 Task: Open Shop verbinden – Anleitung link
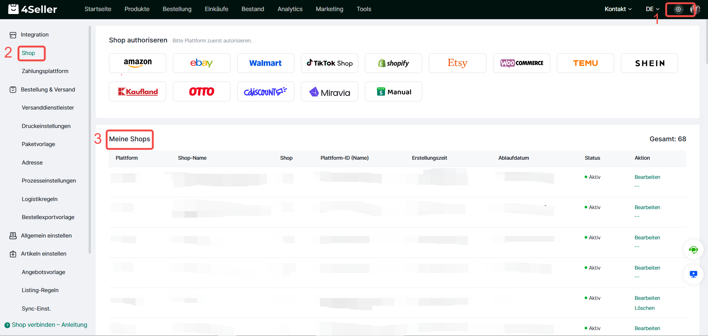pyautogui.click(x=49, y=325)
